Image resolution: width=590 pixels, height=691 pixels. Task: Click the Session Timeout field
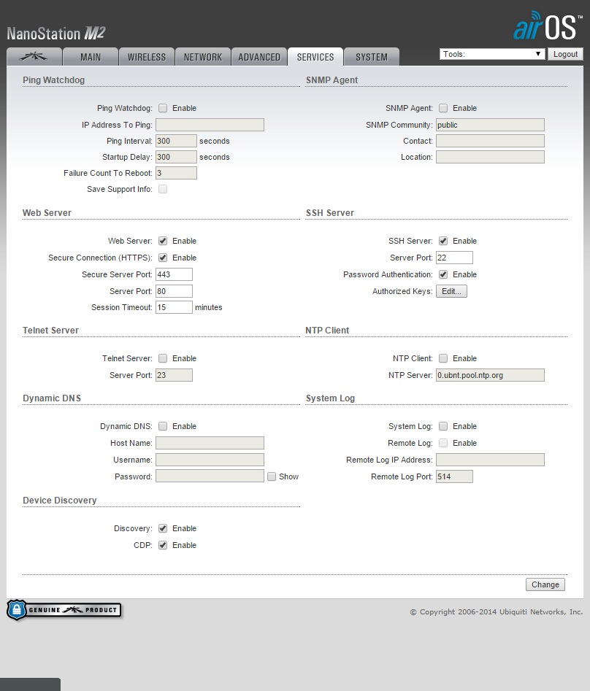[175, 307]
